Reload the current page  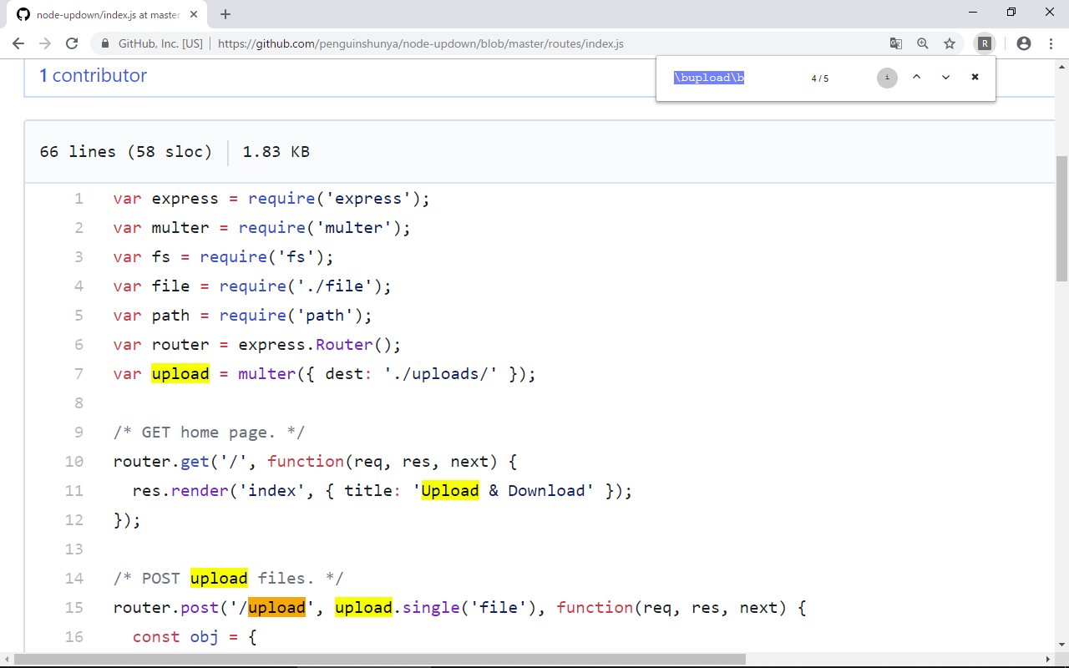72,43
